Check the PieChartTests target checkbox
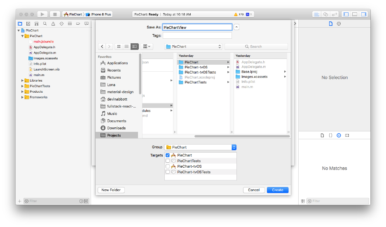This screenshot has height=227, width=386. [168, 161]
